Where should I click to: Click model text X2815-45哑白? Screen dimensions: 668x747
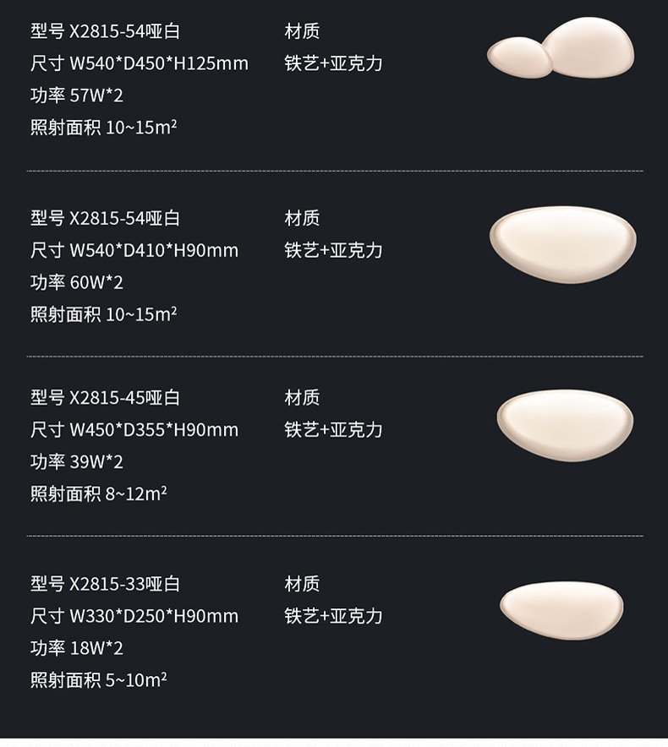(105, 397)
